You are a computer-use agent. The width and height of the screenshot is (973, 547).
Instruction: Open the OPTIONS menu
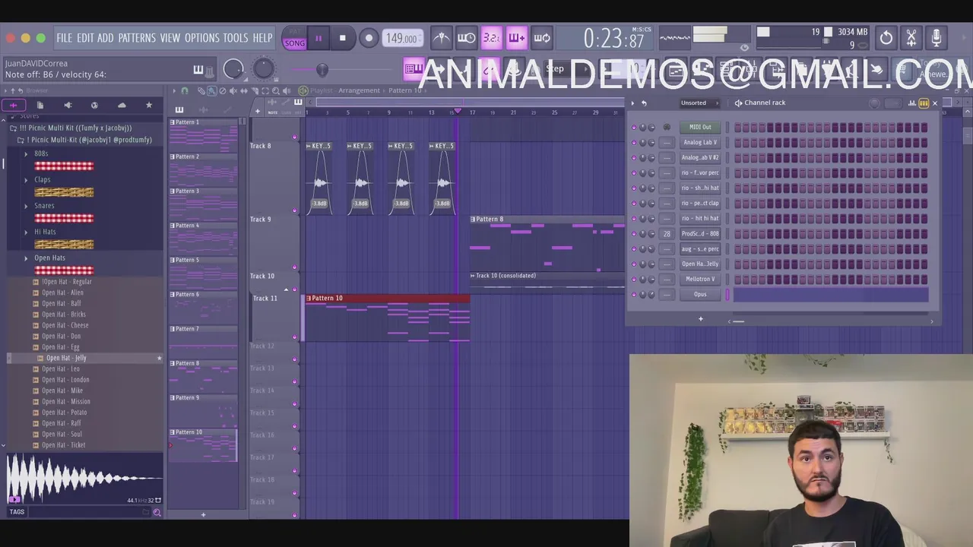click(x=201, y=38)
